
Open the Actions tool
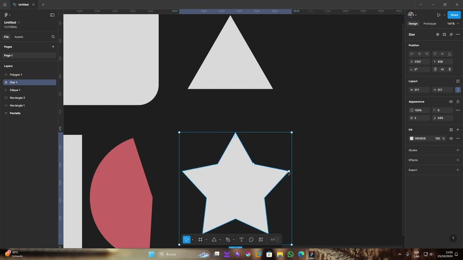pos(261,239)
